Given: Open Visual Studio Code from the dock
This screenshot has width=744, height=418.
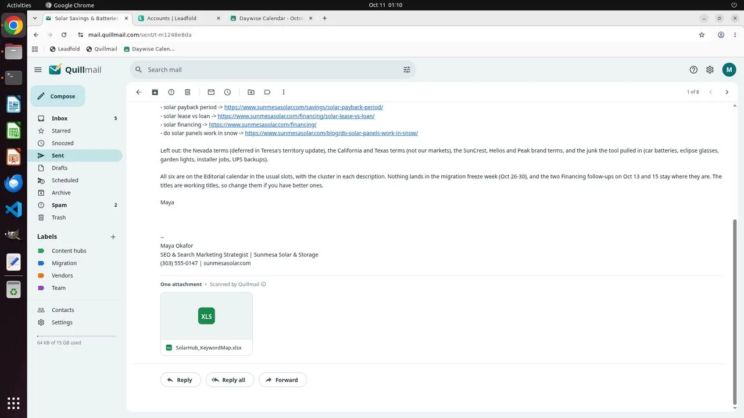Looking at the screenshot, I should point(13,209).
